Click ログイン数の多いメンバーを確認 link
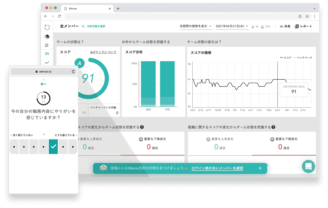The height and width of the screenshot is (208, 328). [217, 168]
